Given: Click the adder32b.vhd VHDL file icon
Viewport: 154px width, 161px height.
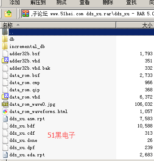Looking at the screenshot, I should pos(5,61).
